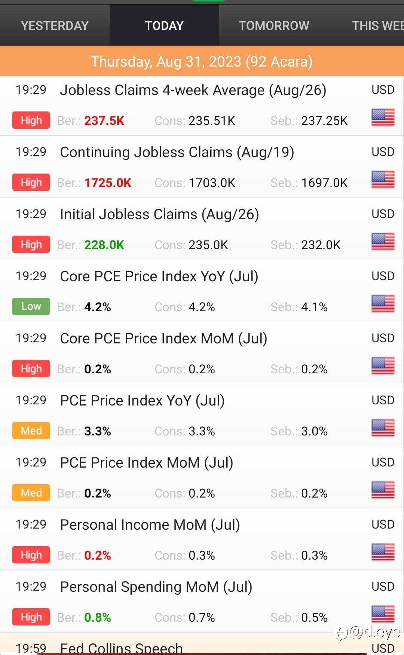404x655 pixels.
Task: Select Personal Spending MoM (Jul) event
Action: [156, 587]
